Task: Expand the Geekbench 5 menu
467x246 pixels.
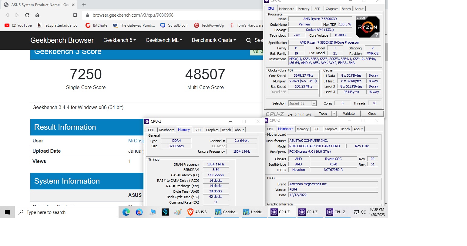Action: [x=119, y=40]
